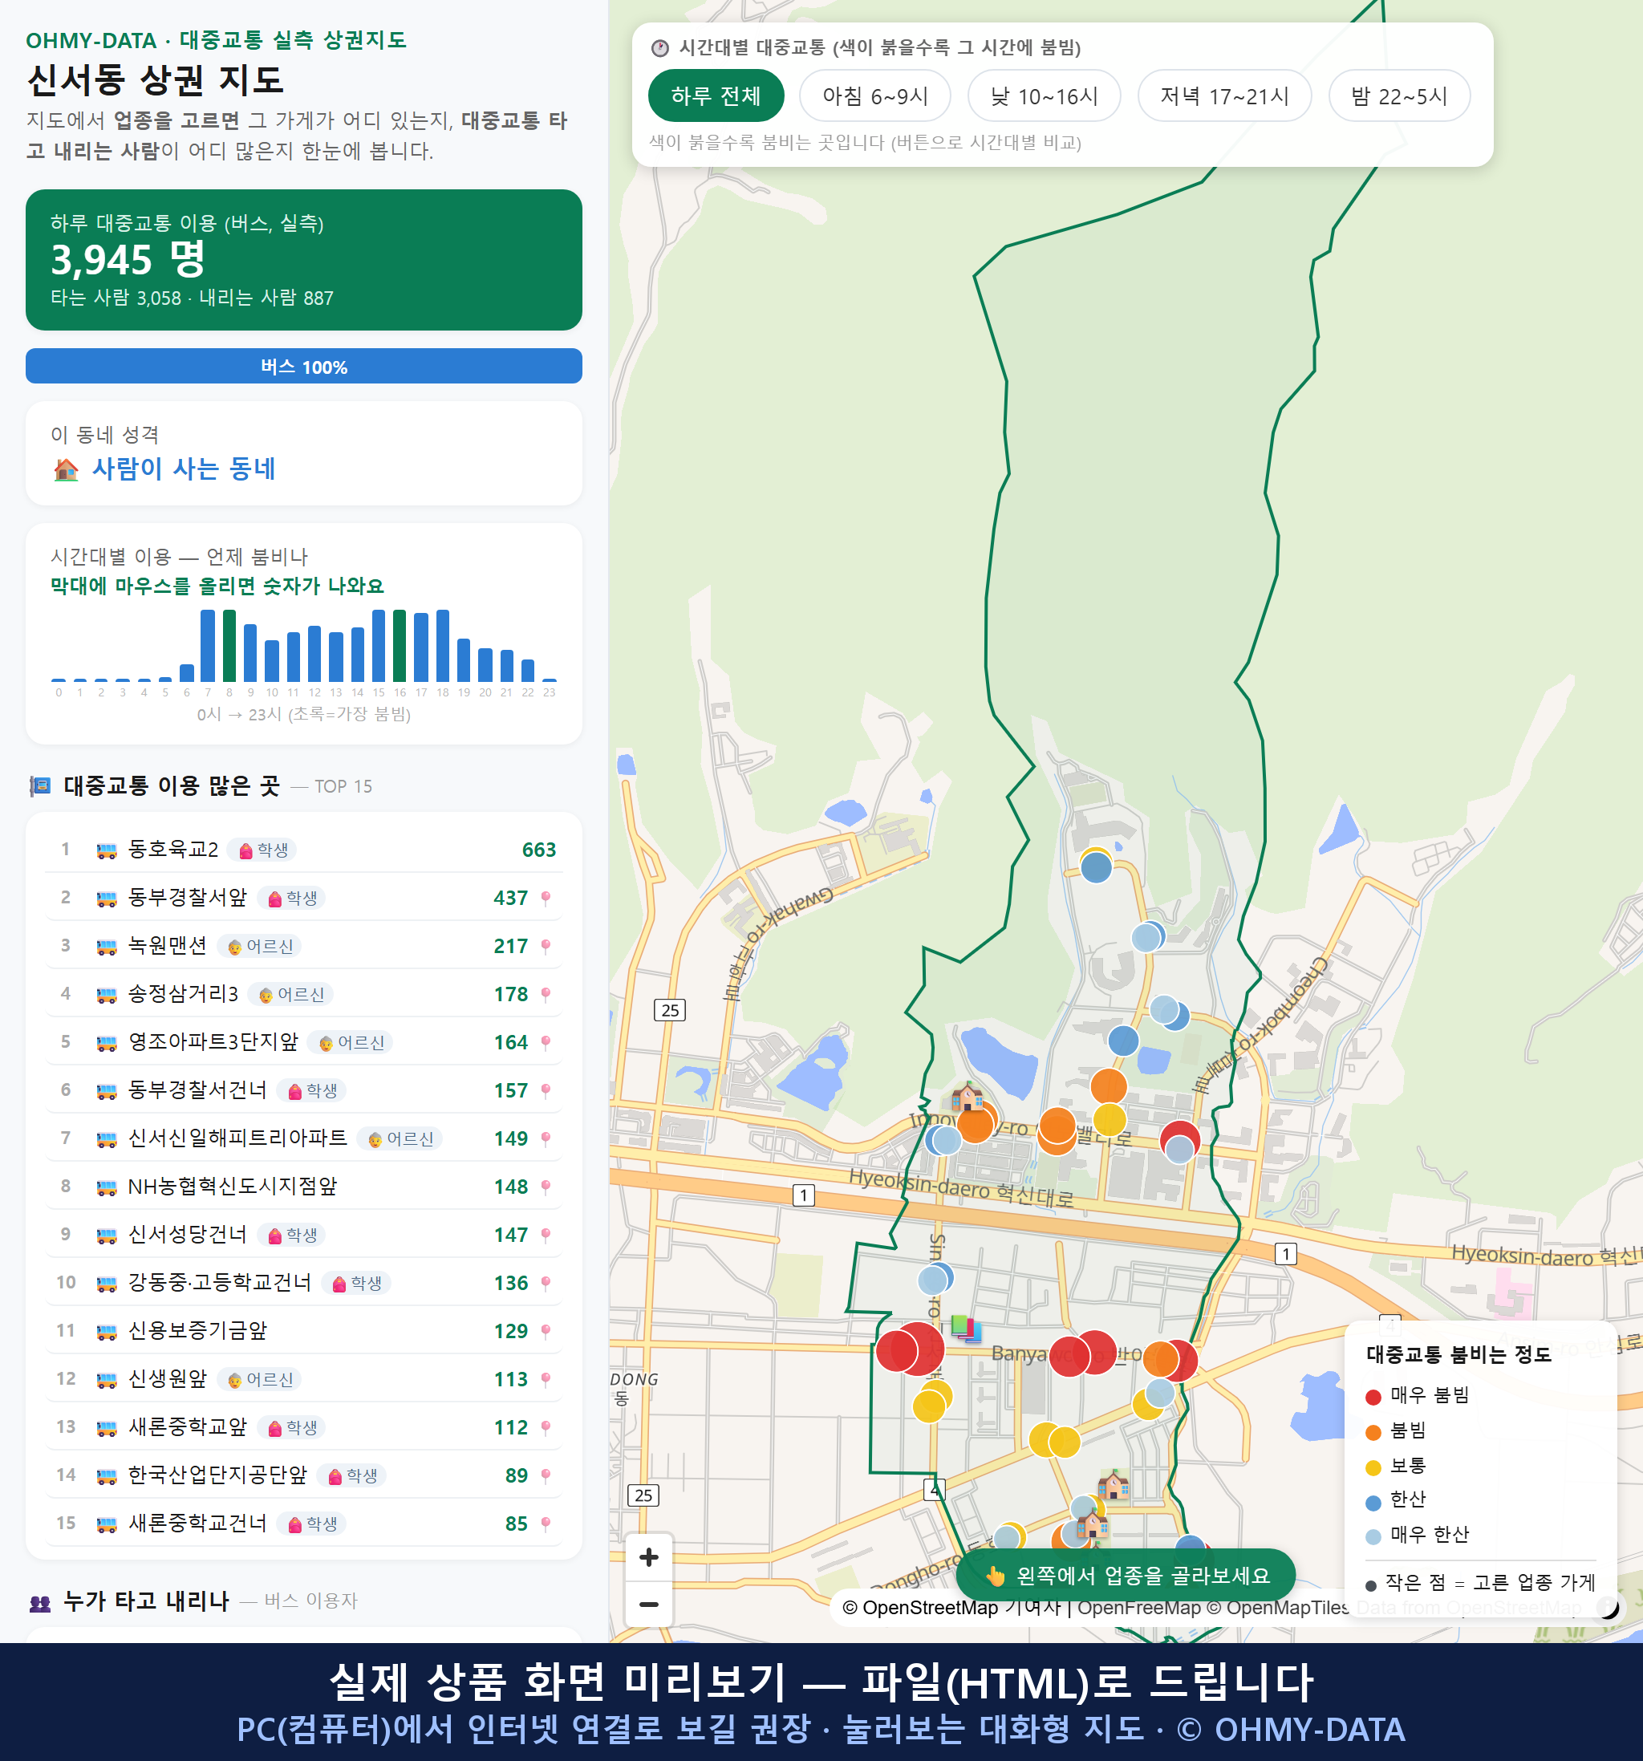Click the pointing hand icon in the green pill
Screen dimensions: 1643x1761
point(996,1576)
